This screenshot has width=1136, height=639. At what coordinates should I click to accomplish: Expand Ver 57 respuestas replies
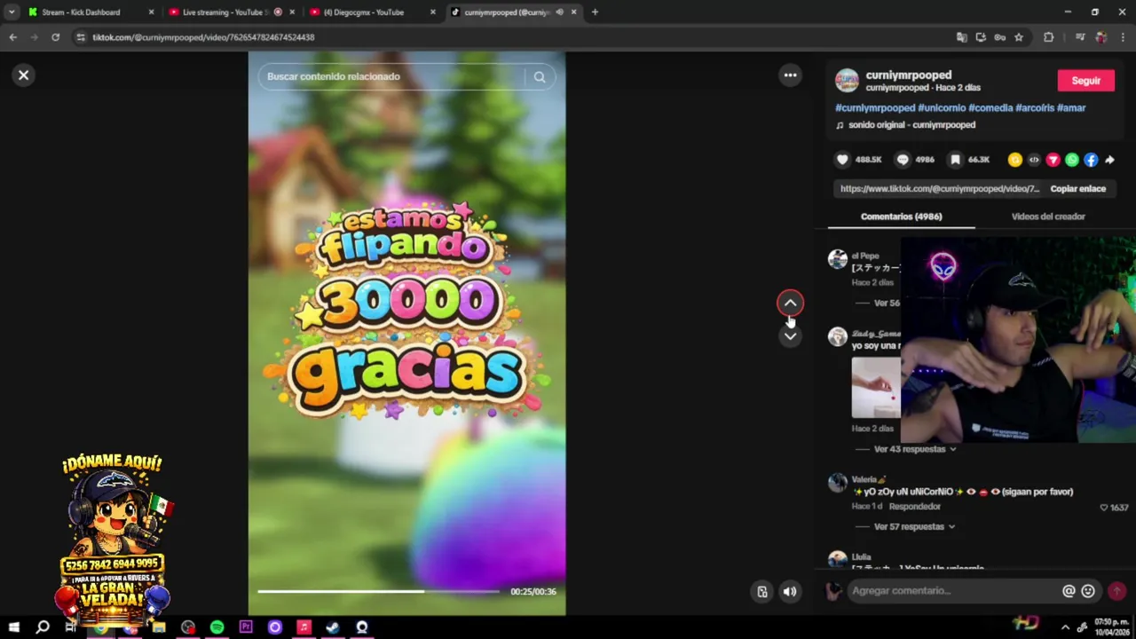[x=914, y=526]
